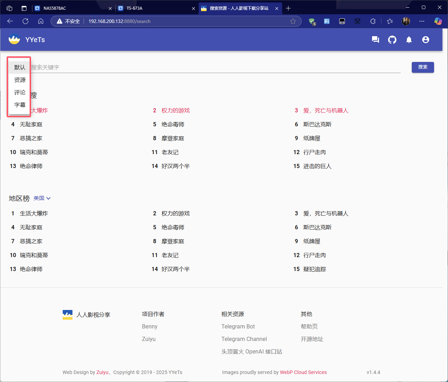Switch to the NAS5878AC browser tab
The width and height of the screenshot is (448, 382).
point(73,8)
